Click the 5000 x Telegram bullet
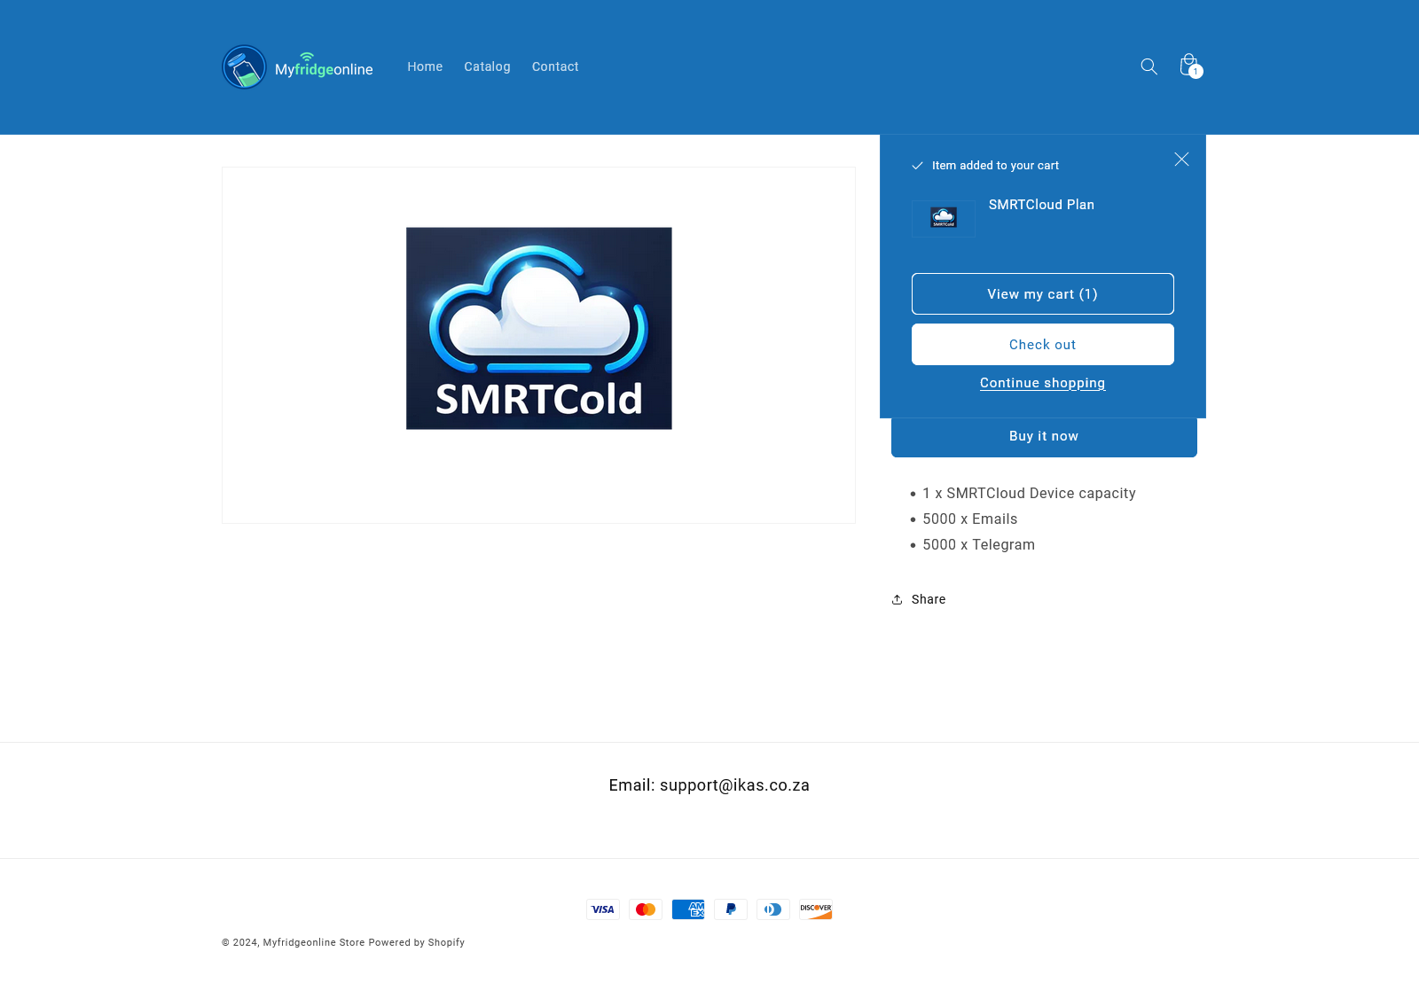 pyautogui.click(x=979, y=545)
